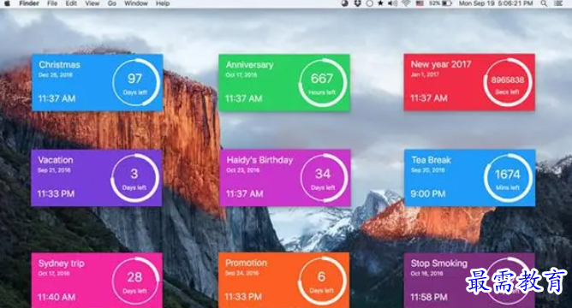Click the Jan 1, 2017 date text
The height and width of the screenshot is (308, 572).
425,74
